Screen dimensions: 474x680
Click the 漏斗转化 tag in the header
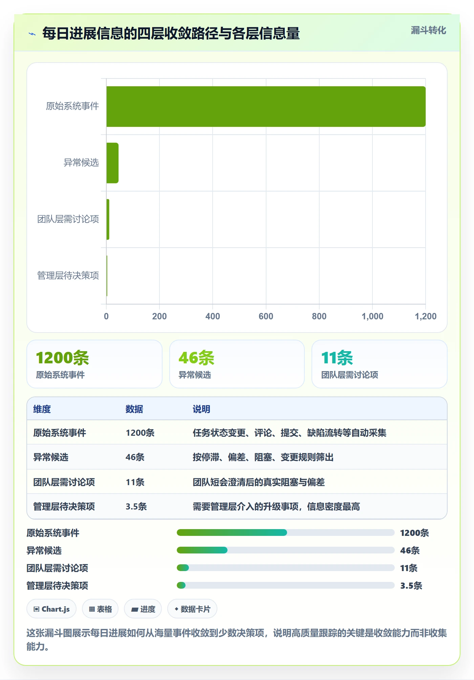pos(428,30)
